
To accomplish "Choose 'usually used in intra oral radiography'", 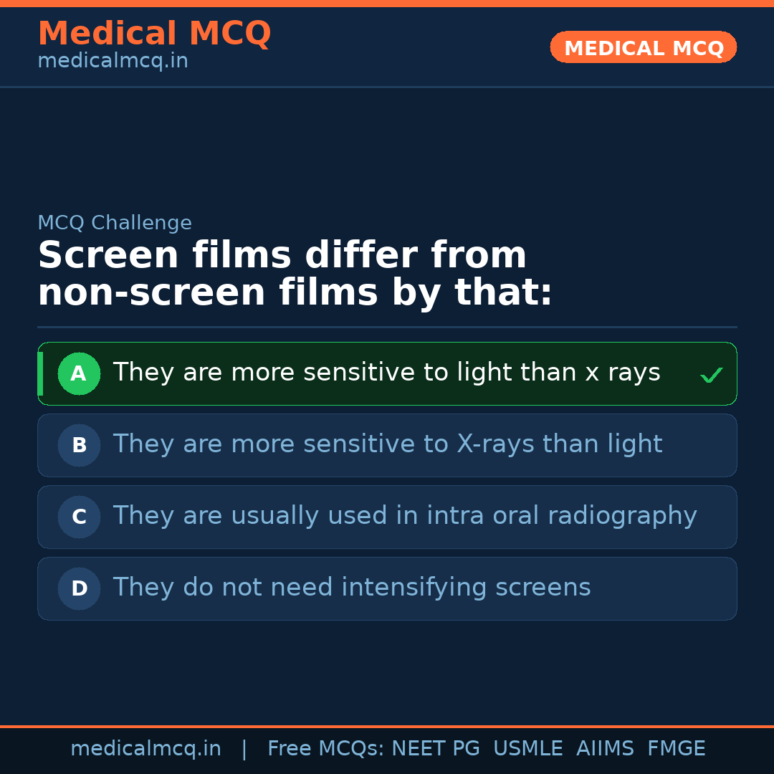I will [x=404, y=516].
